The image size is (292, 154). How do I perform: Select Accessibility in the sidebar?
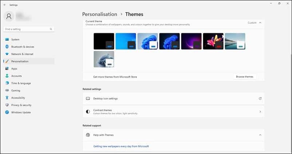29,98
